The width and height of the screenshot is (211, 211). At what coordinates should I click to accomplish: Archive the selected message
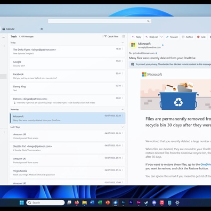[x=188, y=37]
